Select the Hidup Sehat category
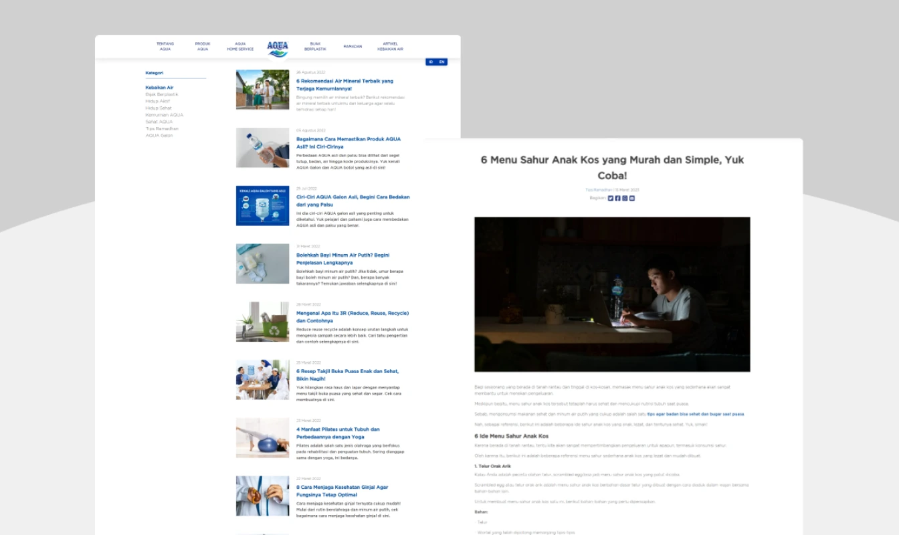The image size is (899, 535). coord(159,108)
